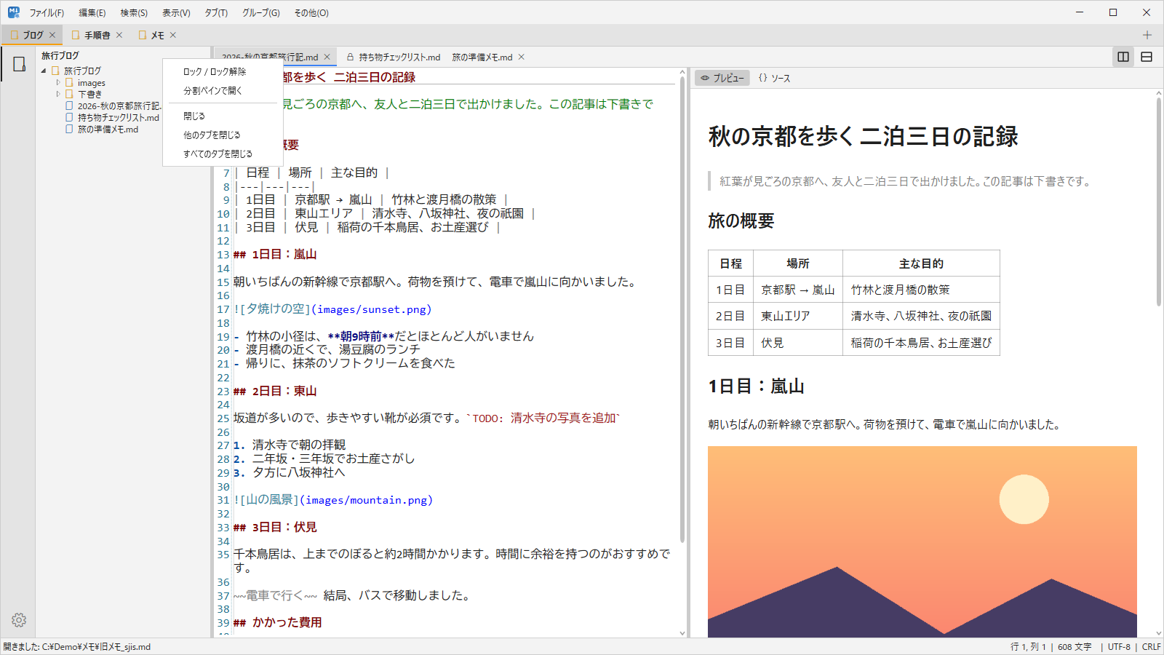Click the 下書き folder icon in tree
Screen dimensions: 1164x655
(x=69, y=95)
